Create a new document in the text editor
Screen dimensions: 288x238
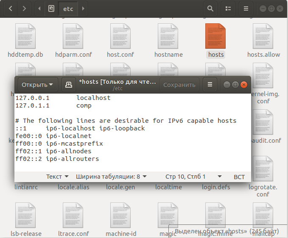pos(68,85)
